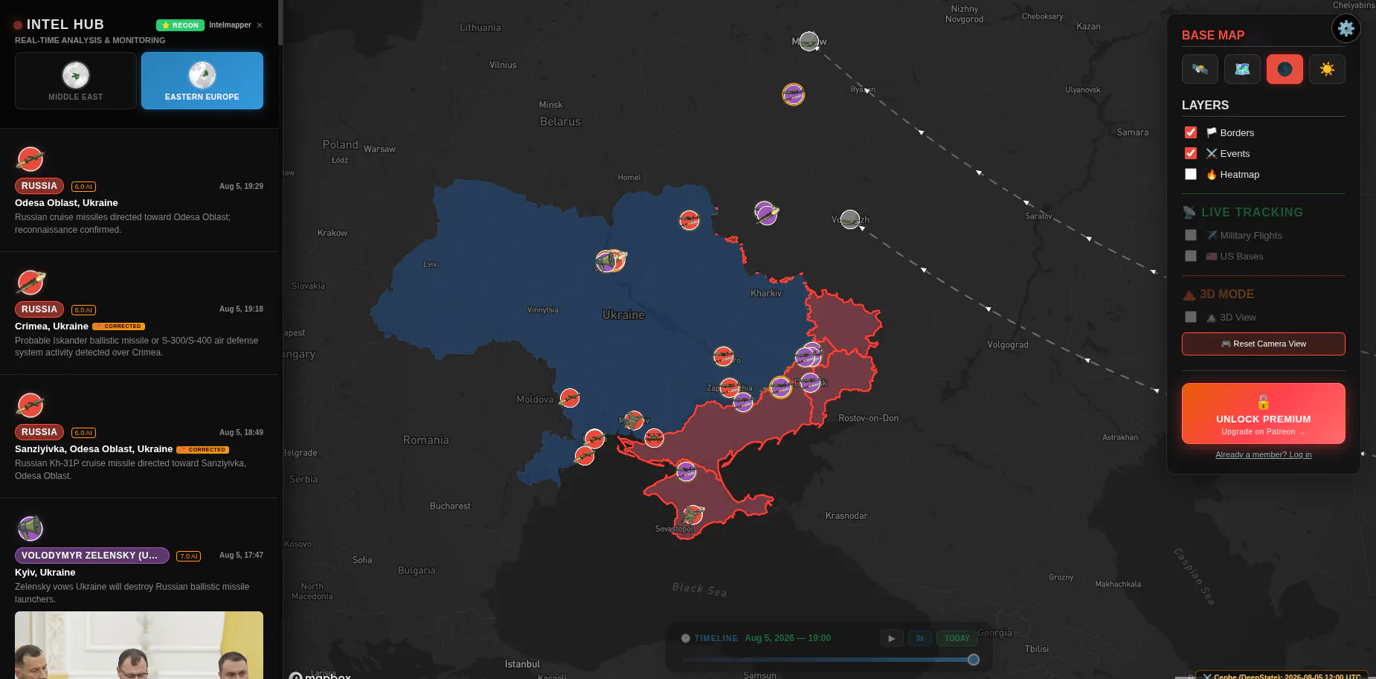Click the red missile marker beside Moldova

coord(570,398)
